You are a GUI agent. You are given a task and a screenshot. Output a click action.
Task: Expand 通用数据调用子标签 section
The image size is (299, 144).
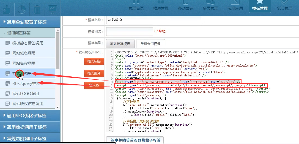coord(26,127)
